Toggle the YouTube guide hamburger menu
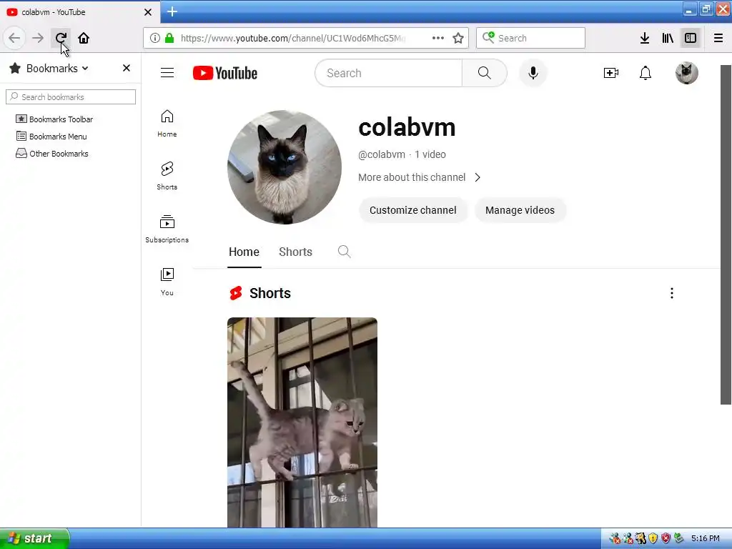The height and width of the screenshot is (549, 732). coord(167,73)
